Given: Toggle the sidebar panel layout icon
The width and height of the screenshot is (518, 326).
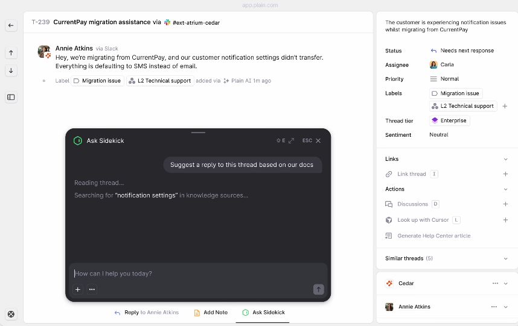Looking at the screenshot, I should point(11,97).
